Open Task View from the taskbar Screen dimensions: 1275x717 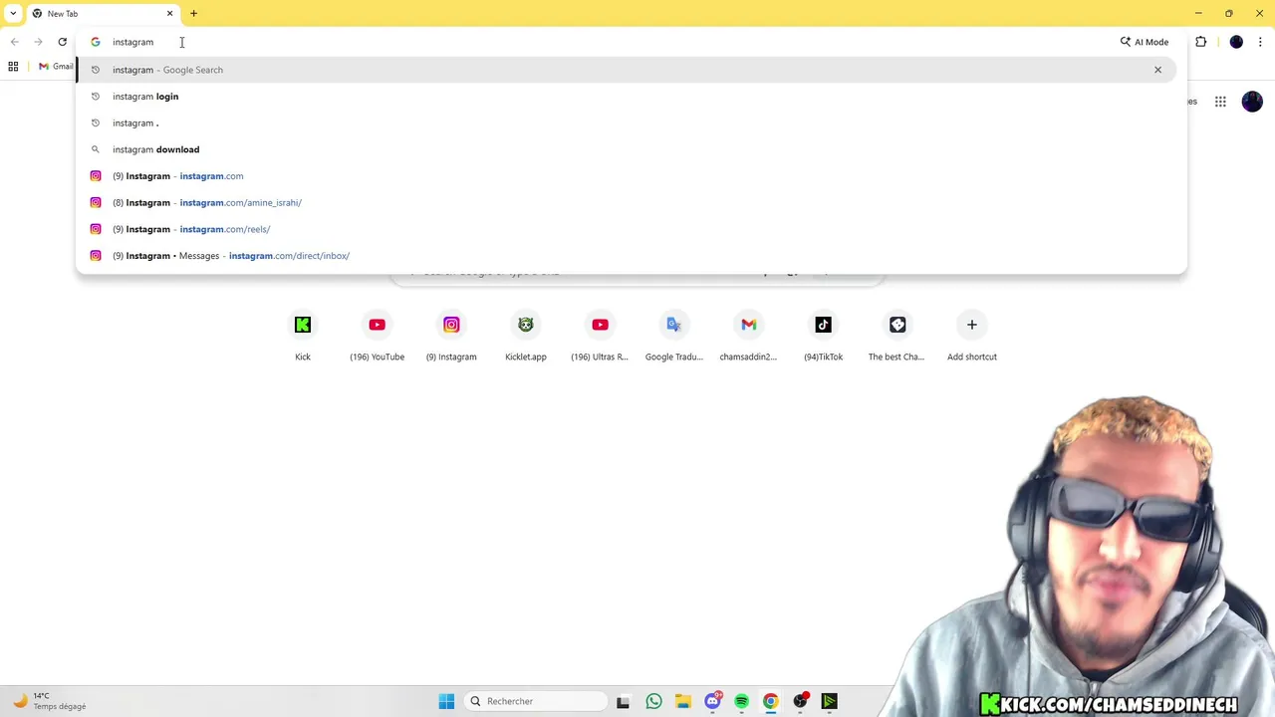click(x=623, y=701)
